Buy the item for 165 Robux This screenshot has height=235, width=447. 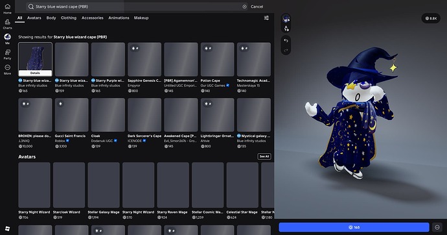coord(354,227)
